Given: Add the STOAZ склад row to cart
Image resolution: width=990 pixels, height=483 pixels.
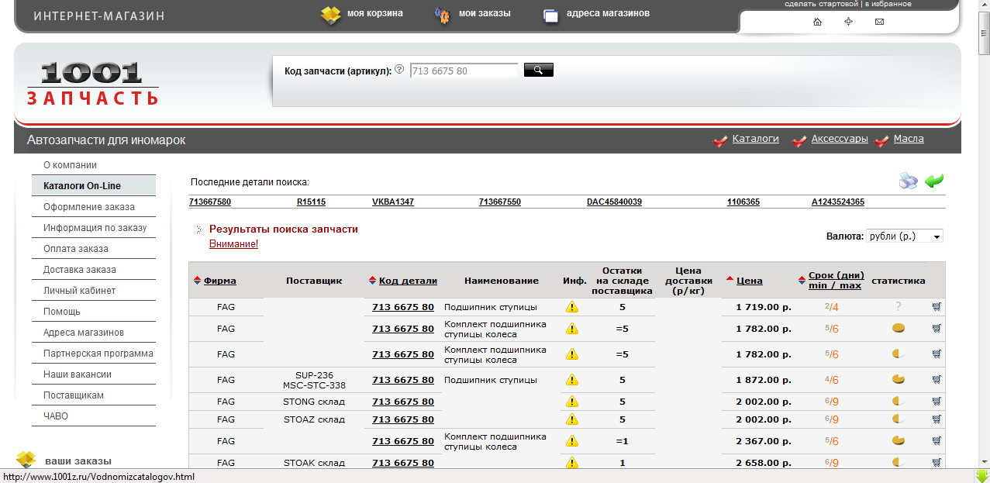Looking at the screenshot, I should pyautogui.click(x=937, y=419).
